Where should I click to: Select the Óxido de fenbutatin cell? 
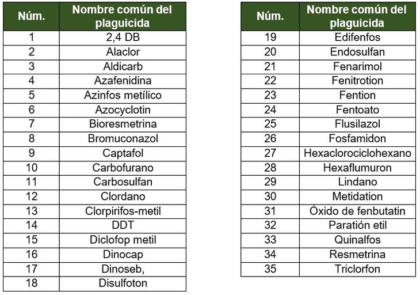point(357,211)
